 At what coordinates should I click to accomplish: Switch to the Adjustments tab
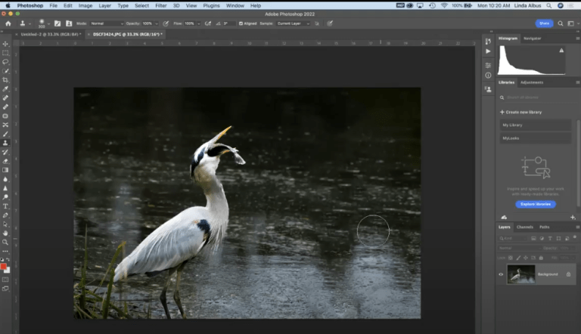click(532, 82)
